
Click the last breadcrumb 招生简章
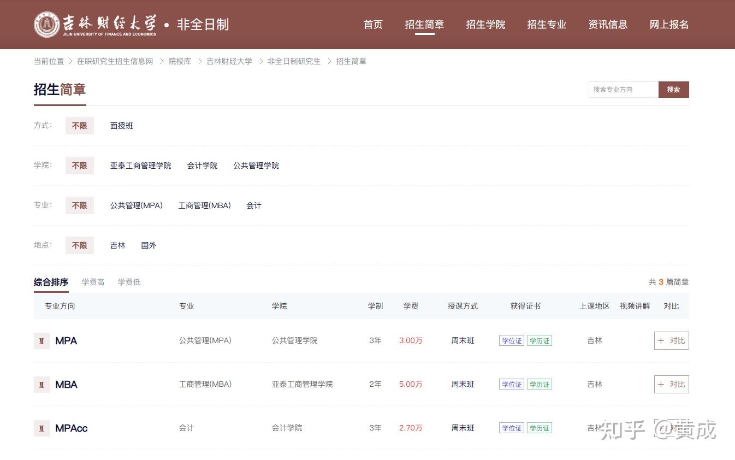pos(351,61)
